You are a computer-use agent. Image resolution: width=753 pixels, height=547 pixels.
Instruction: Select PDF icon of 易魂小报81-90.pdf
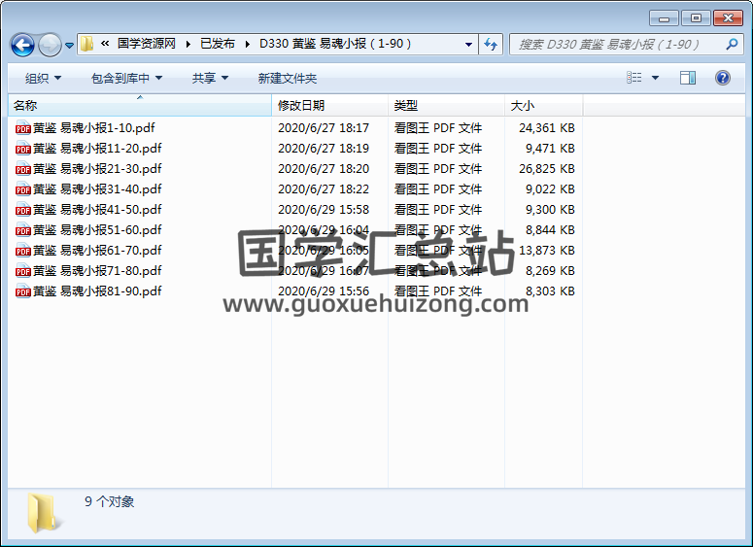pos(22,291)
